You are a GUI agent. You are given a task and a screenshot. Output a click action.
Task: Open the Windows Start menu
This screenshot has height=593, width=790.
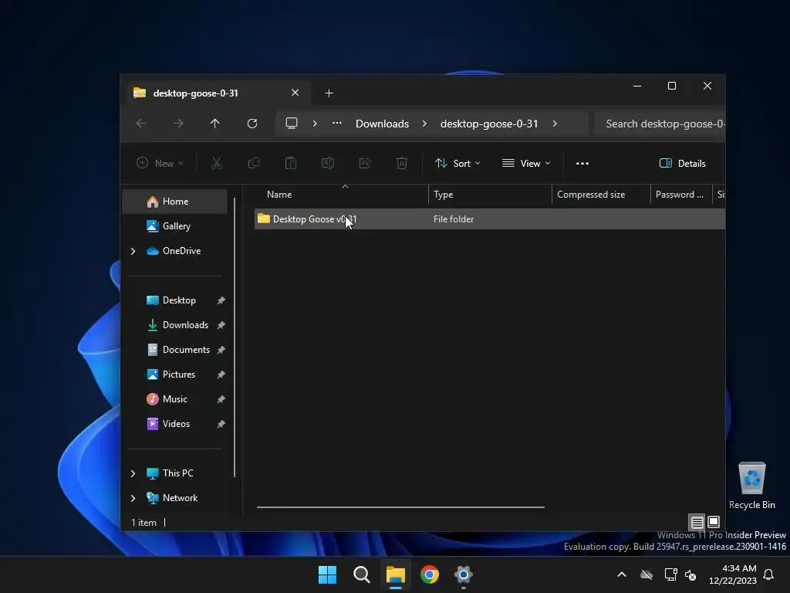coord(327,574)
